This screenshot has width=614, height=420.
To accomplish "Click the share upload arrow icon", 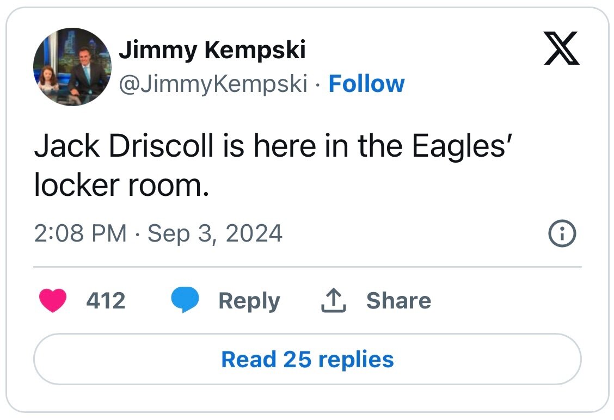I will (x=334, y=300).
